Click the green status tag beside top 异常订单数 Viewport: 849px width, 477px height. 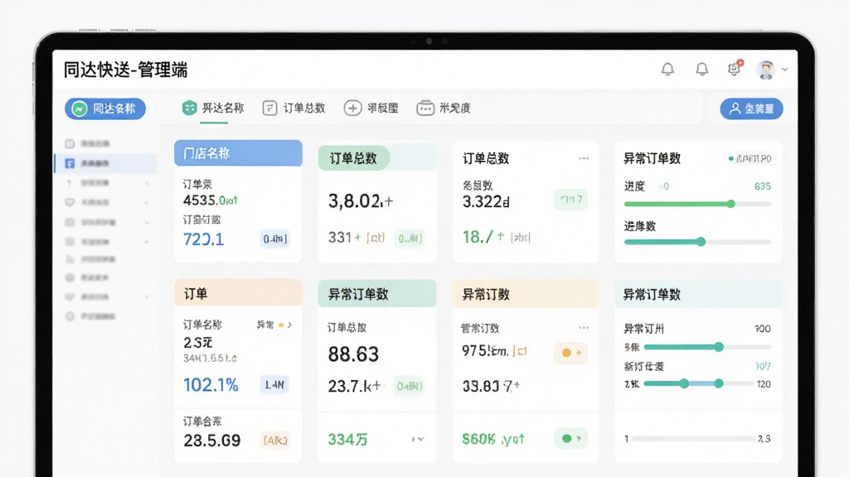pyautogui.click(x=750, y=158)
